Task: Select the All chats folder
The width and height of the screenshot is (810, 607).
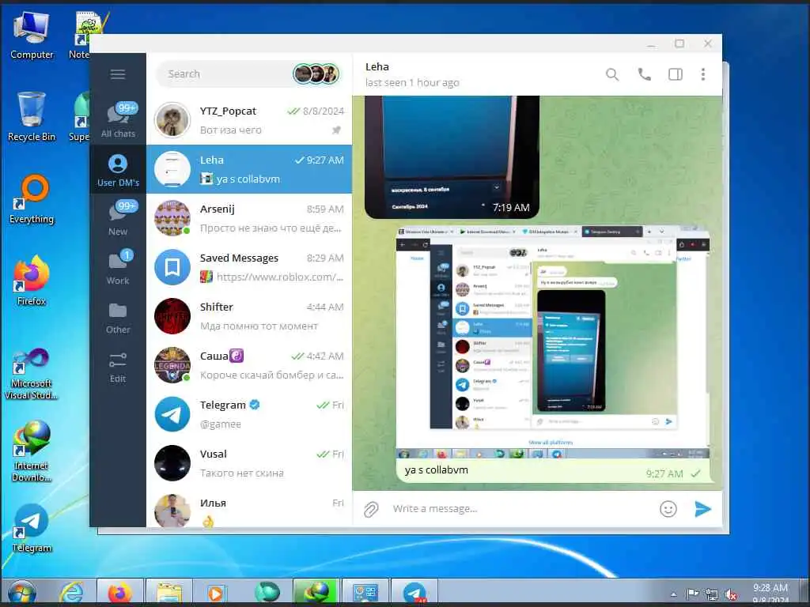Action: pos(118,120)
